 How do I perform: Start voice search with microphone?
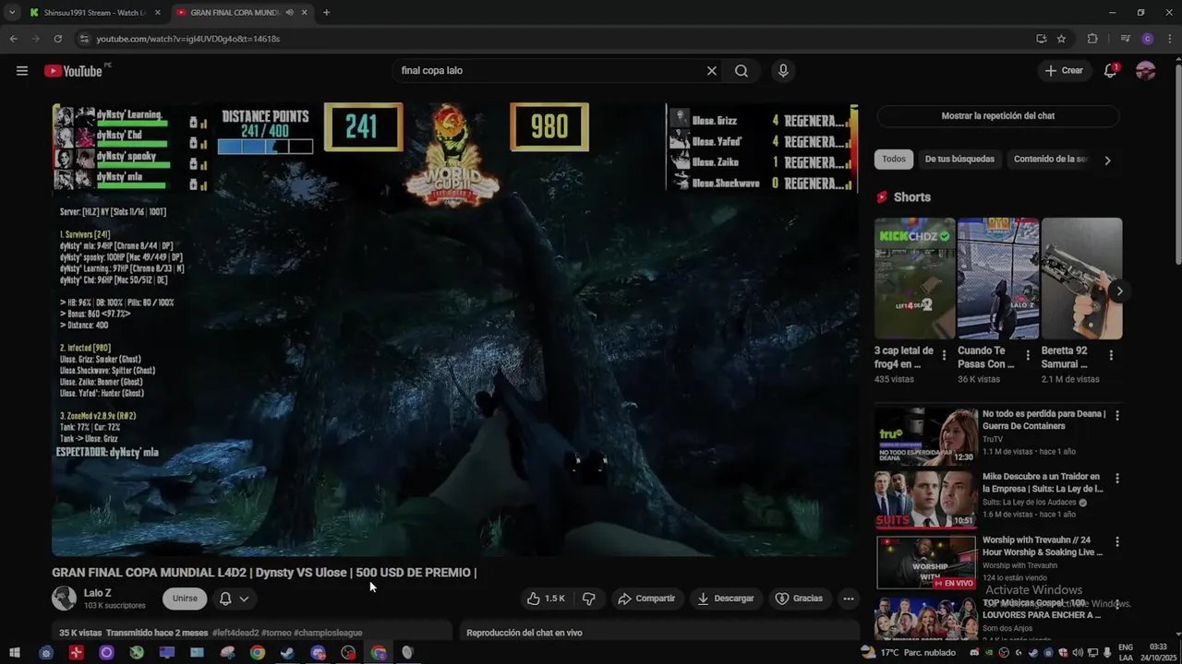(x=783, y=71)
